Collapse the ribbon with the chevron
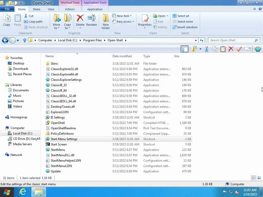263x197 pixels. pyautogui.click(x=255, y=9)
